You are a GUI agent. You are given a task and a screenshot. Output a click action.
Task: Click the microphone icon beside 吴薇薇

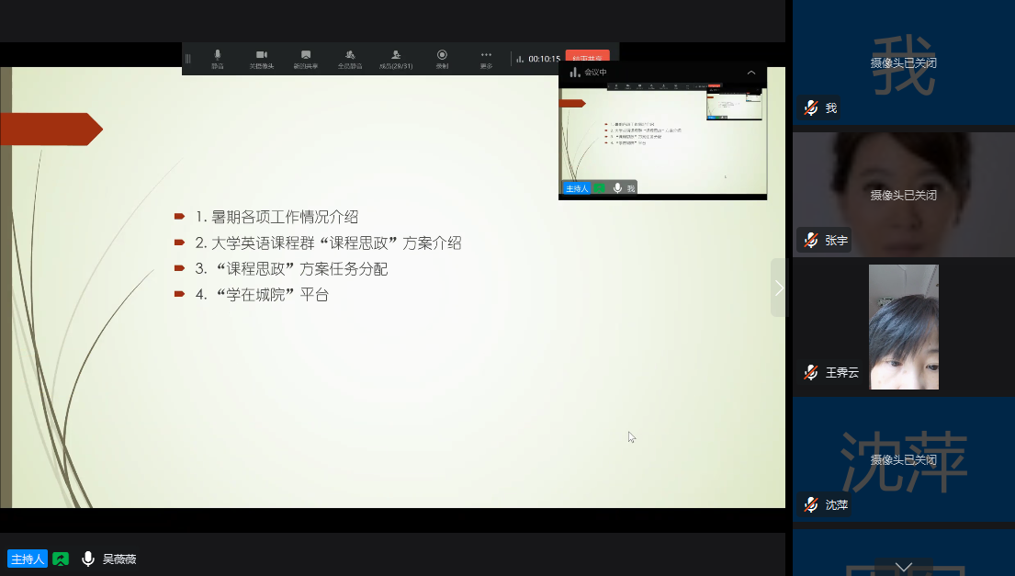pos(88,559)
